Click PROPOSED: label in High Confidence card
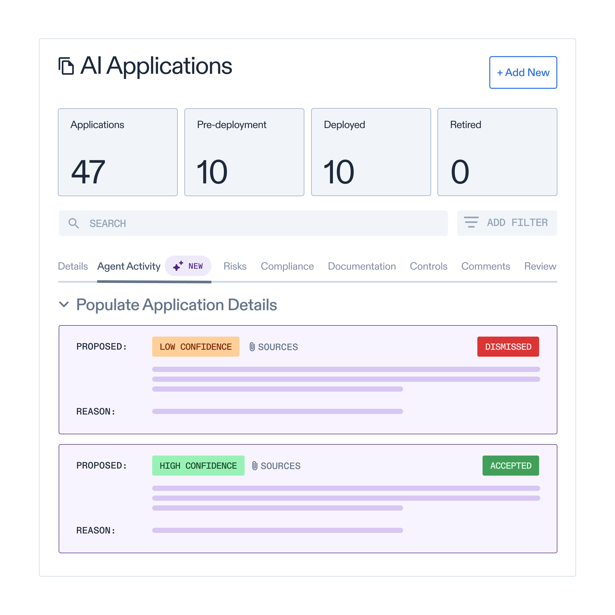Image resolution: width=615 pixels, height=615 pixels. (x=102, y=466)
